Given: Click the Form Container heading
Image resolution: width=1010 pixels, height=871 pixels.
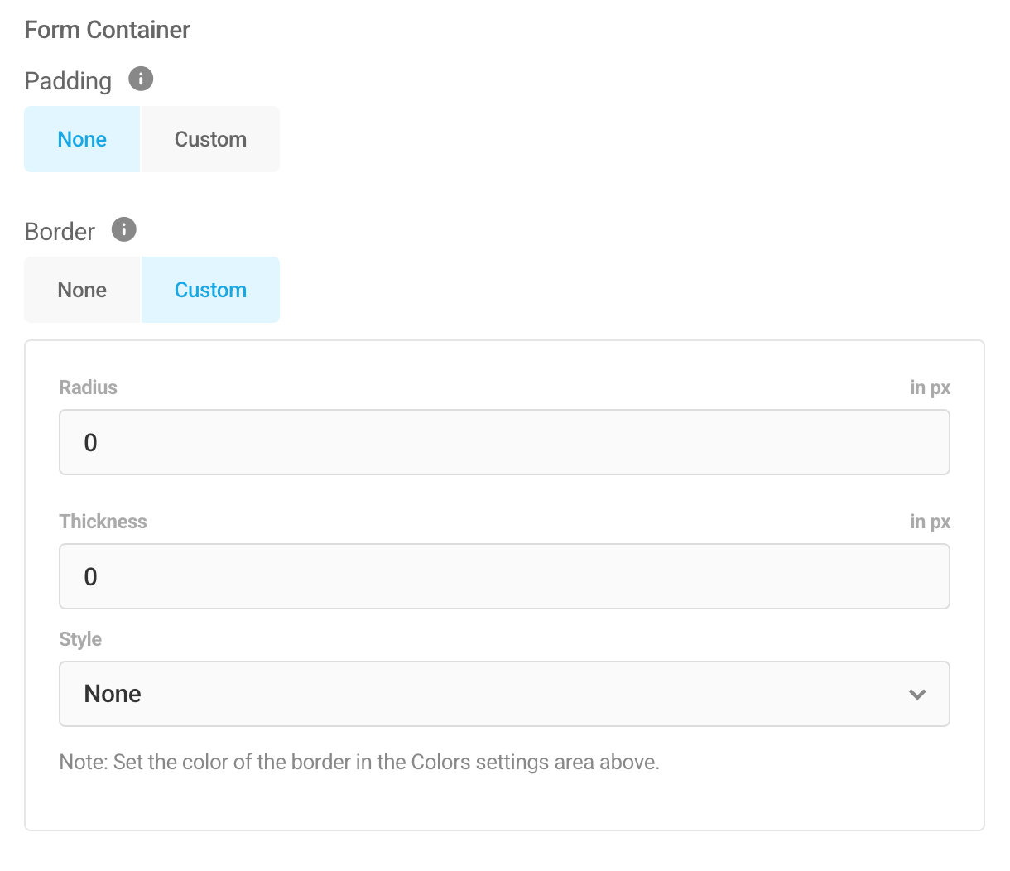Looking at the screenshot, I should click(x=107, y=29).
